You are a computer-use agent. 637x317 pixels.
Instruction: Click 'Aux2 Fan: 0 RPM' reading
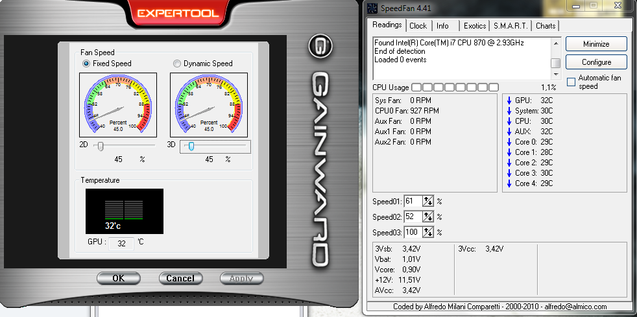[x=403, y=142]
